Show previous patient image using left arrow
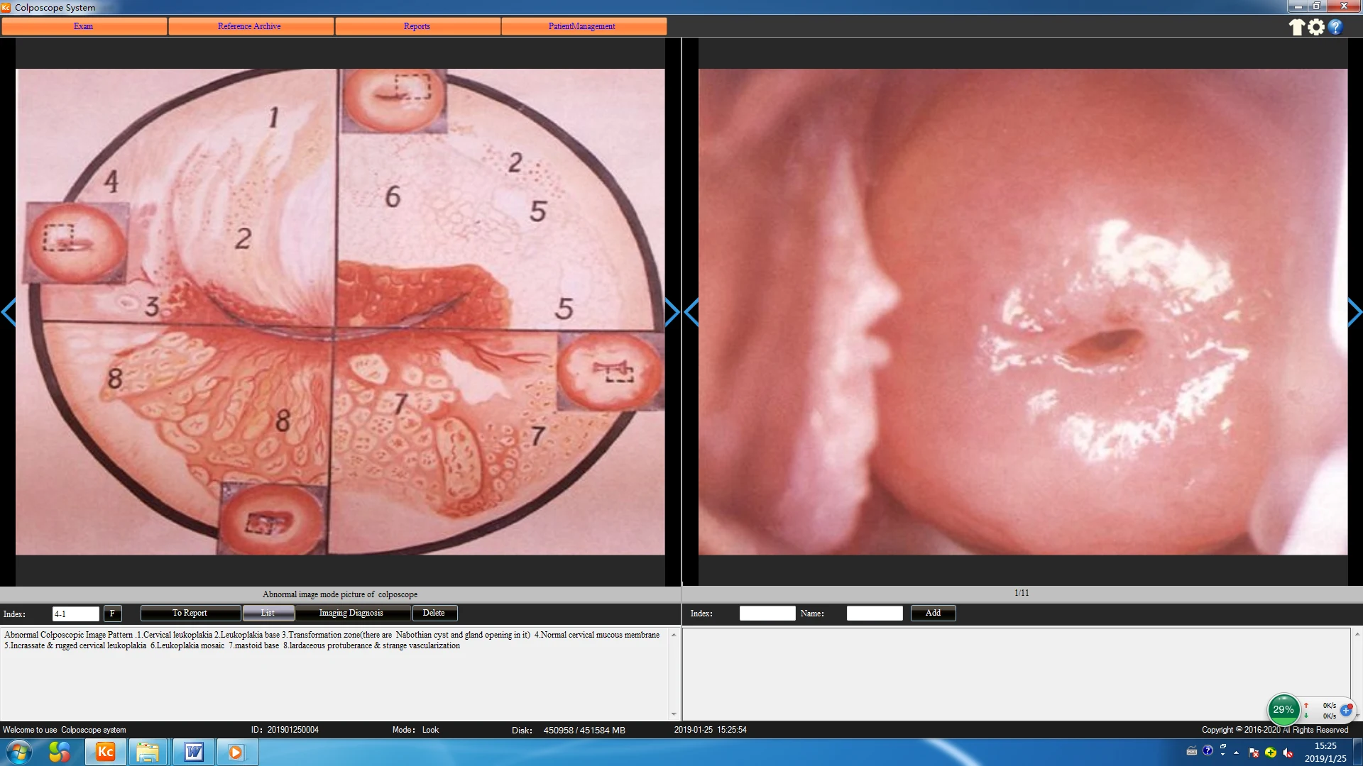Screen dimensions: 1363x766 point(691,312)
